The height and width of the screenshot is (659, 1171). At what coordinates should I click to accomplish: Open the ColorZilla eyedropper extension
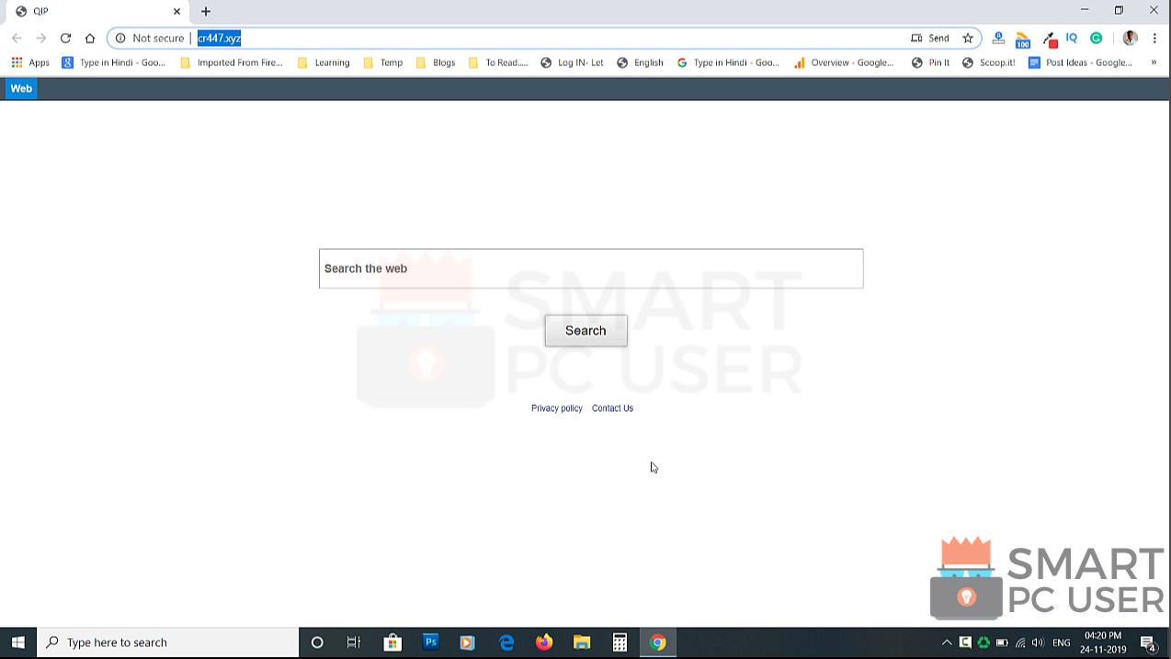click(x=1051, y=38)
